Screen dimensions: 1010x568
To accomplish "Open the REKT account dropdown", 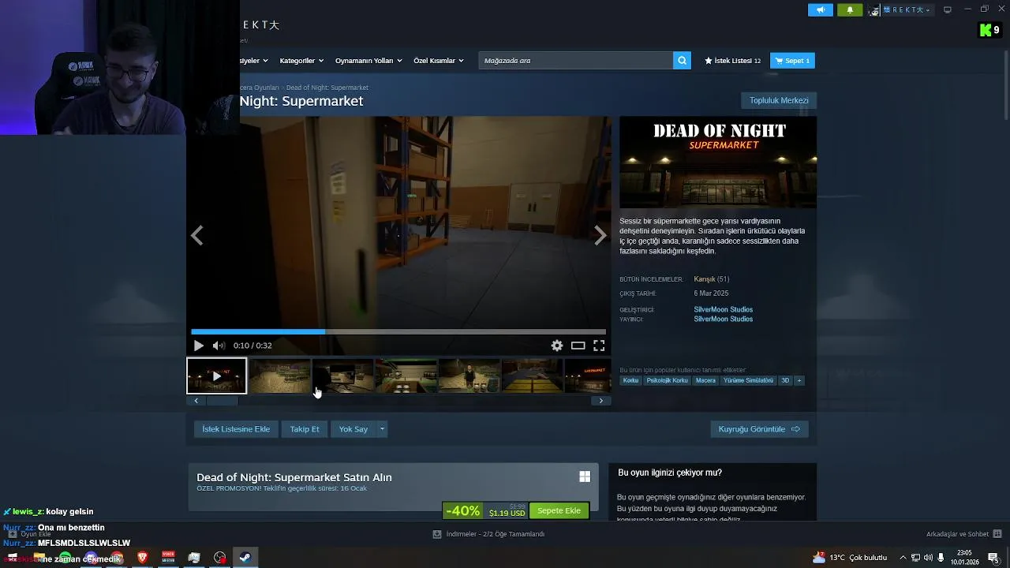I will pyautogui.click(x=900, y=9).
